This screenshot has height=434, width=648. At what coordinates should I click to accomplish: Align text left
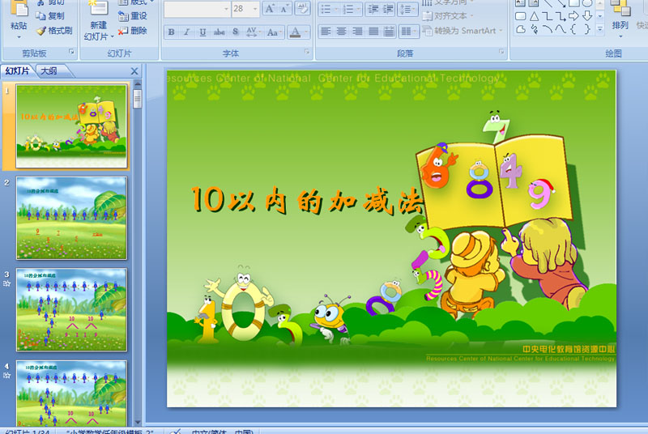pos(326,32)
